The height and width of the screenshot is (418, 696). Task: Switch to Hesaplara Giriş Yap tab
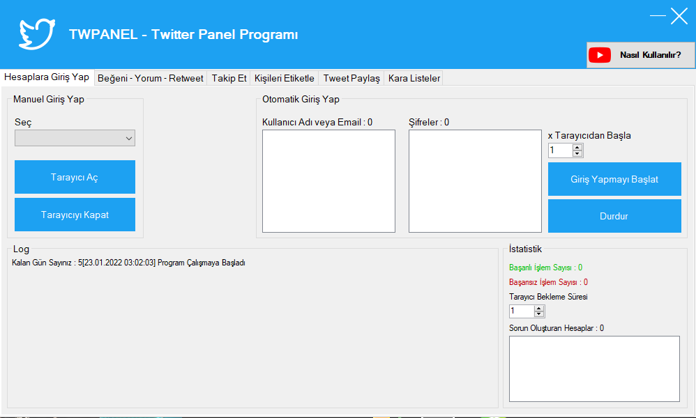tap(47, 77)
